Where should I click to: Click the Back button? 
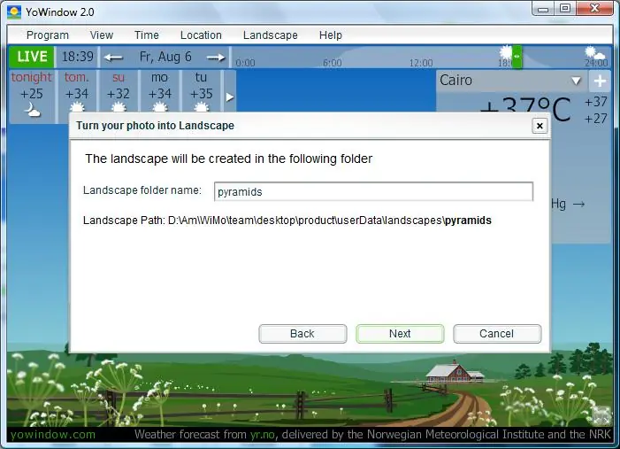click(x=302, y=334)
